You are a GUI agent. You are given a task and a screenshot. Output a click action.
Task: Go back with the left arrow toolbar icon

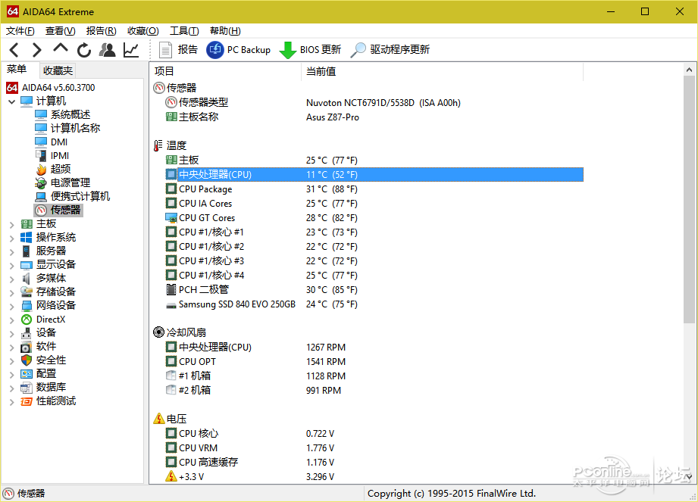point(14,50)
